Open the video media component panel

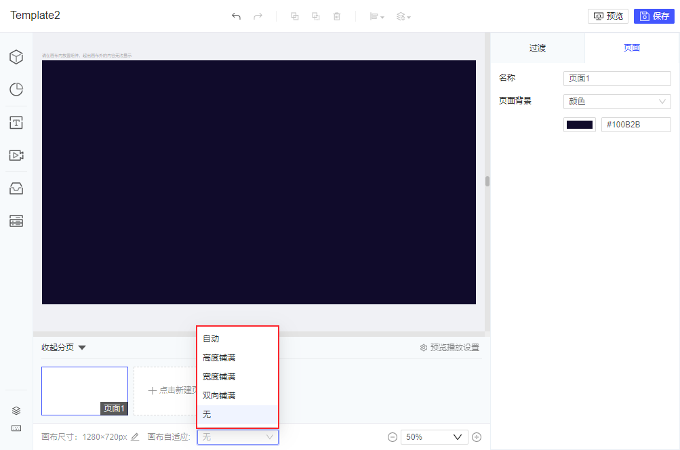point(16,155)
